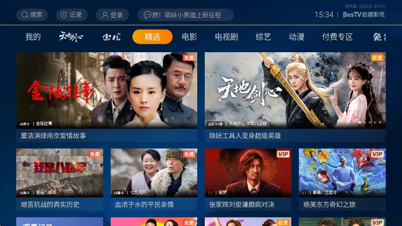Click the chat bubble announcement icon
Viewport: 402px width, 226px height.
coord(147,15)
